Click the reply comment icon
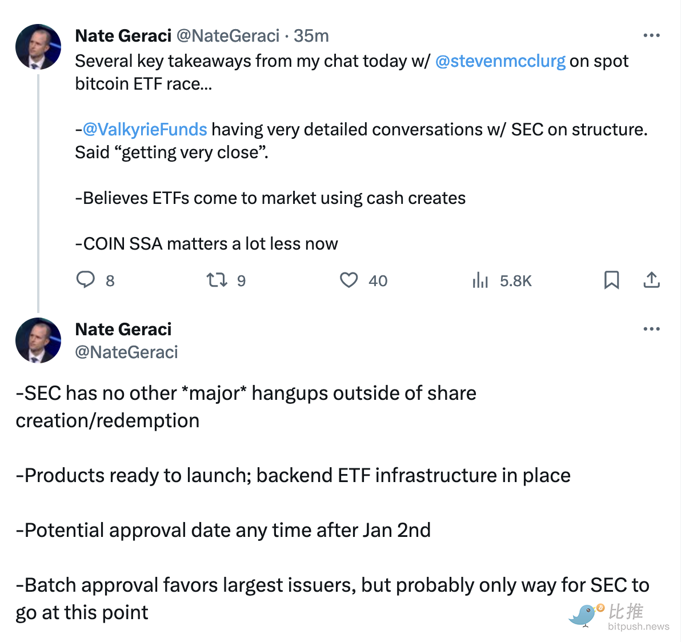 (86, 280)
